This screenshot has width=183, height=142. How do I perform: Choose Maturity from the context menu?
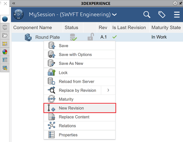coord(79,99)
